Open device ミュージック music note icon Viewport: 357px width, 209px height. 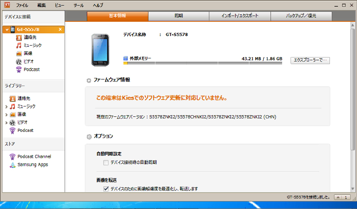19,45
